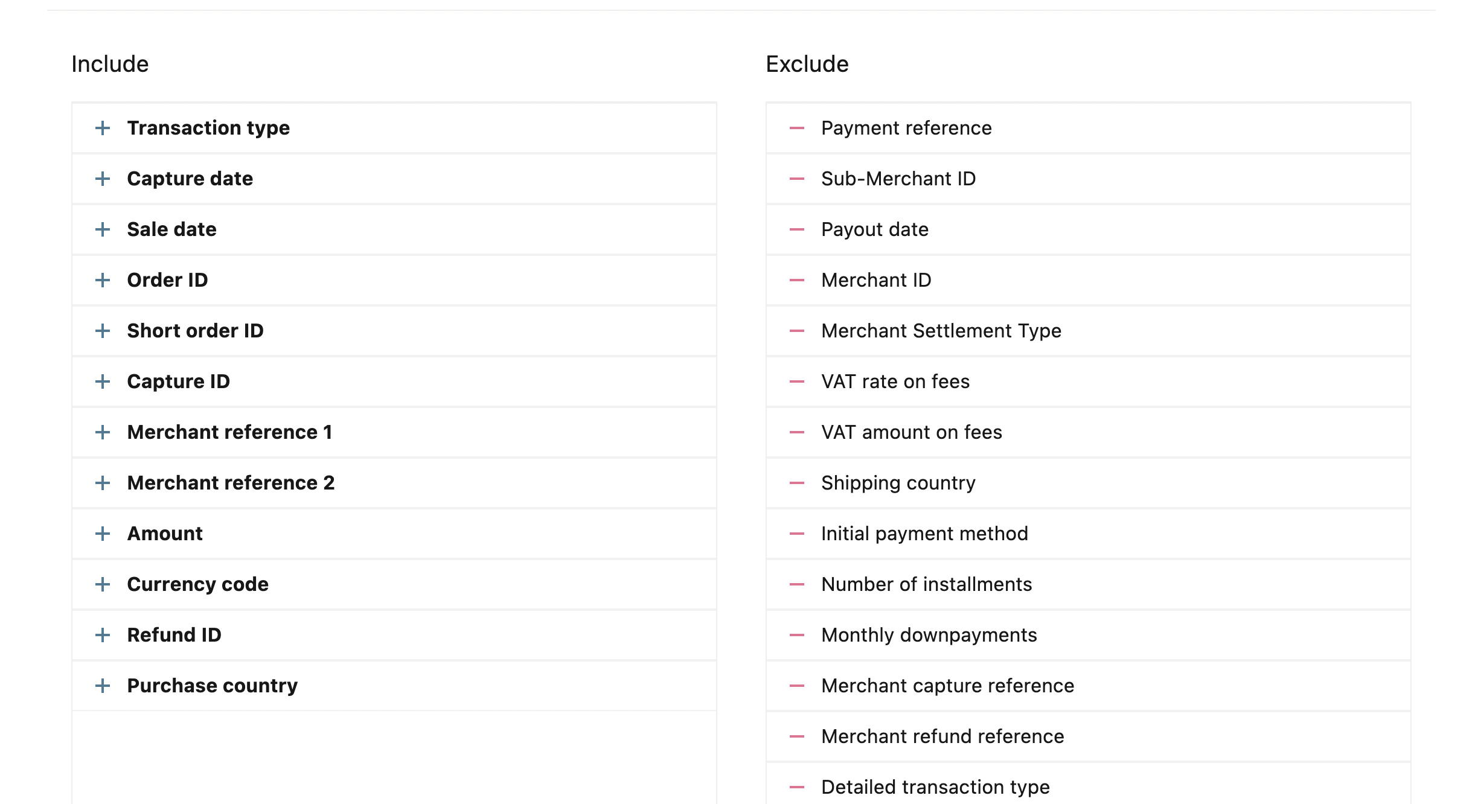Select the Refund ID row
1472x804 pixels.
[394, 635]
